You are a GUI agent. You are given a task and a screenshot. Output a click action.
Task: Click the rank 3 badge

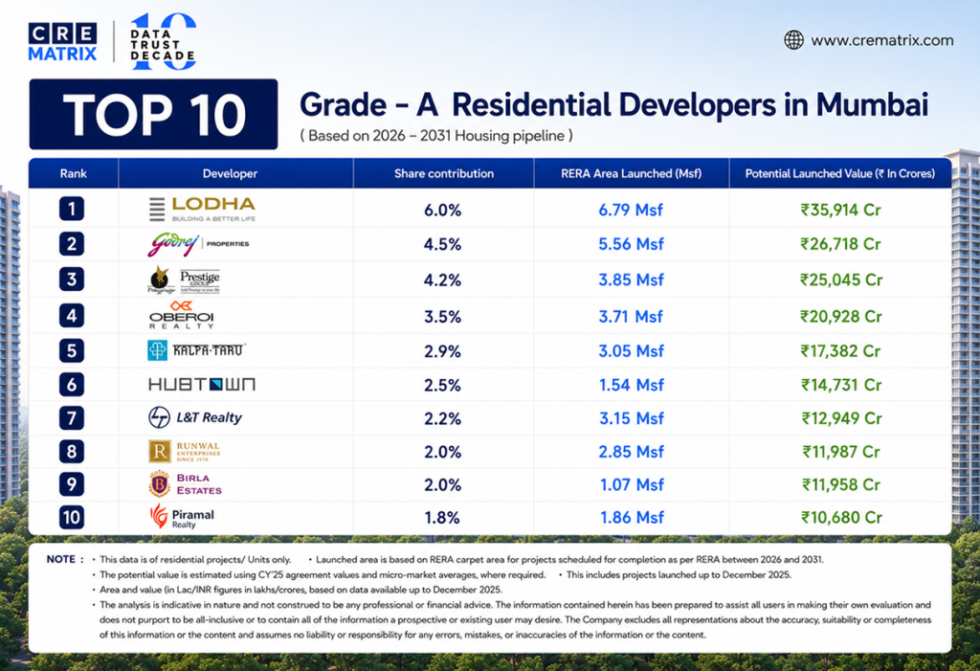point(72,279)
